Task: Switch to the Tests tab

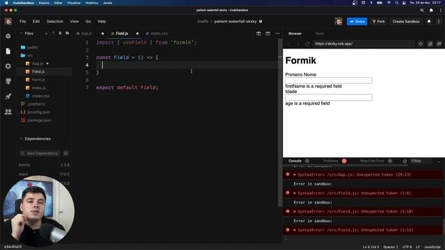Action: pyautogui.click(x=319, y=33)
